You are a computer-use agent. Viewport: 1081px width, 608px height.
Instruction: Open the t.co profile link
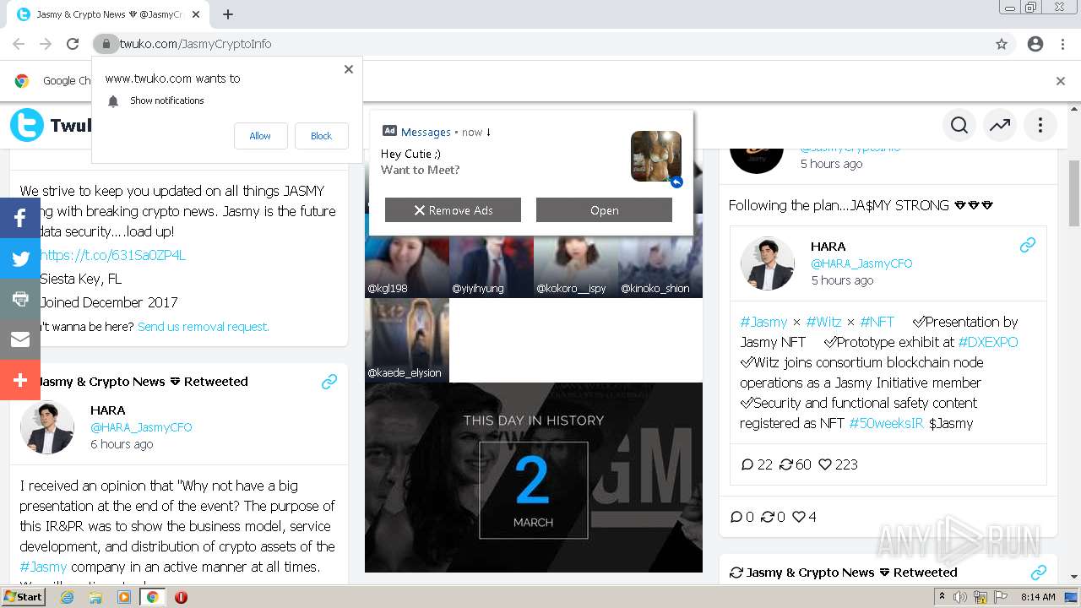[x=113, y=255]
